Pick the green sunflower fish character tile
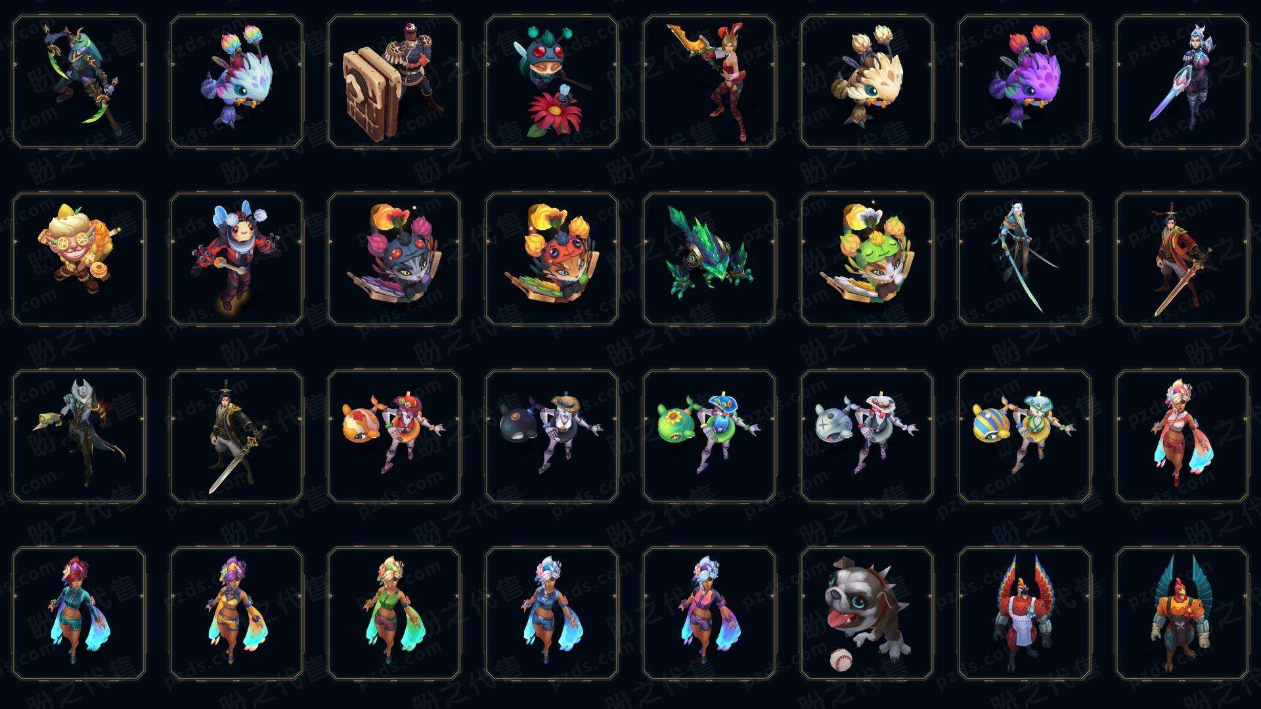 (709, 436)
